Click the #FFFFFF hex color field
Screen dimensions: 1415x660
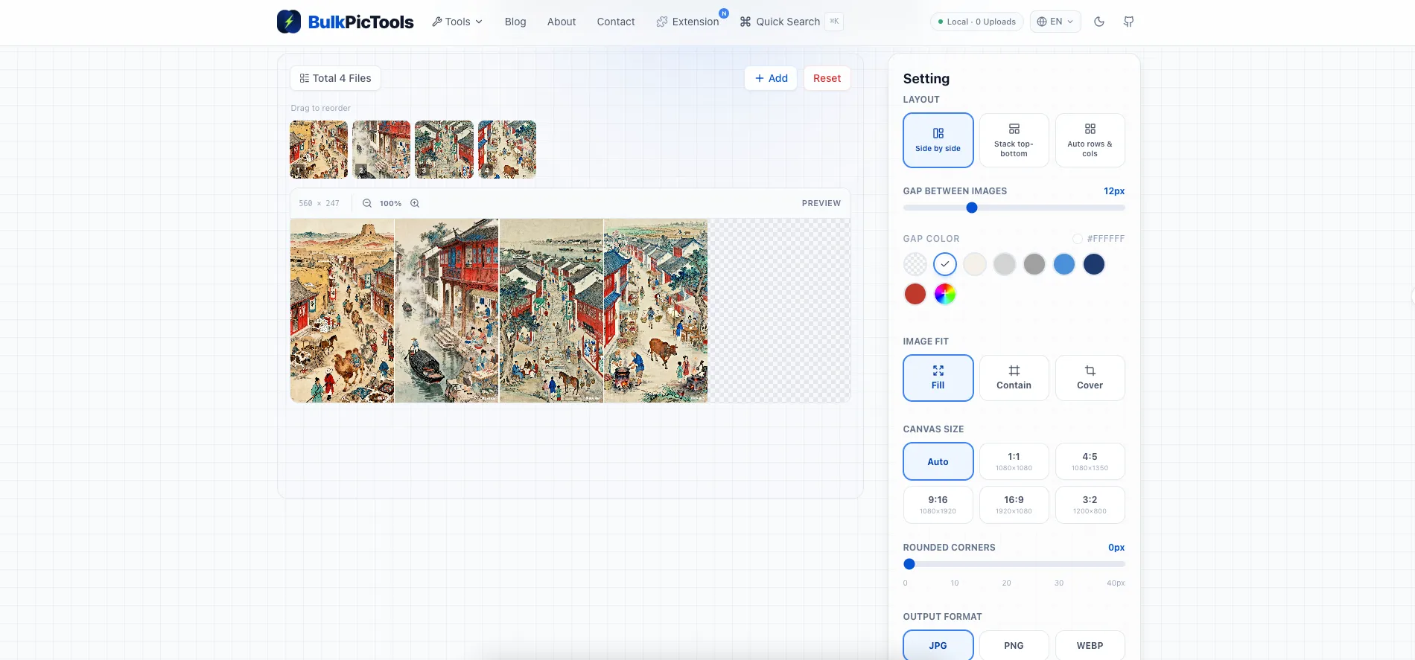[1098, 239]
